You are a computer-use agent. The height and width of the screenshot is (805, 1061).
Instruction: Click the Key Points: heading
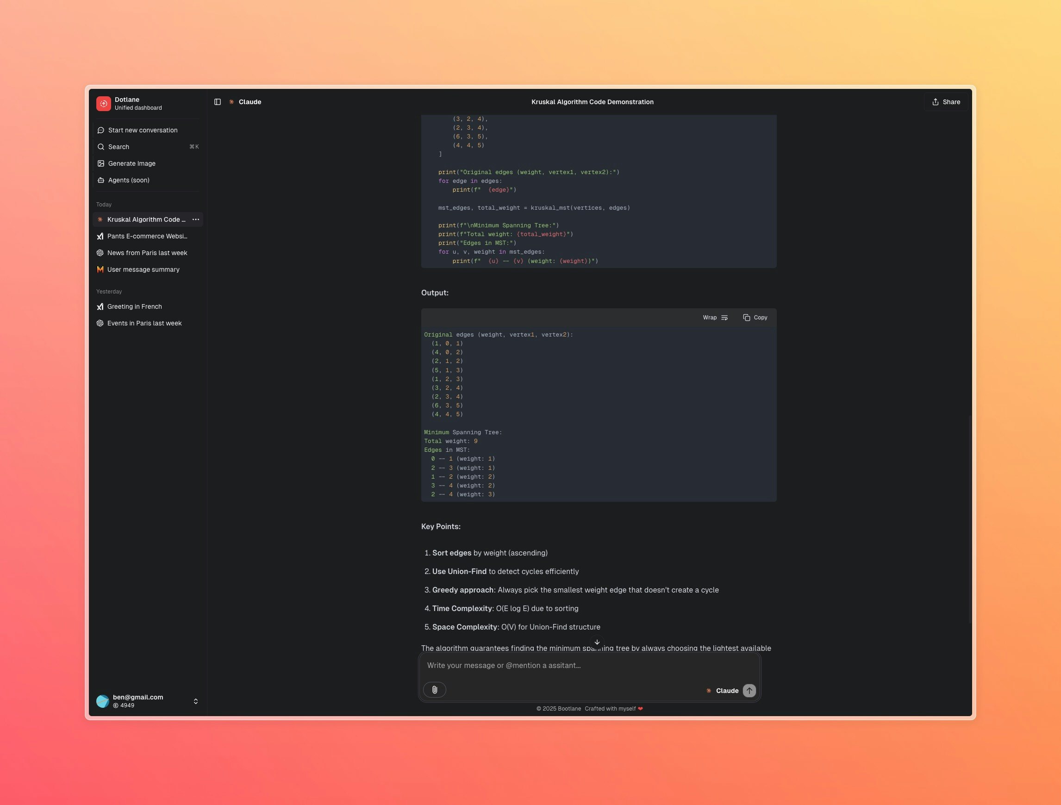pyautogui.click(x=441, y=526)
